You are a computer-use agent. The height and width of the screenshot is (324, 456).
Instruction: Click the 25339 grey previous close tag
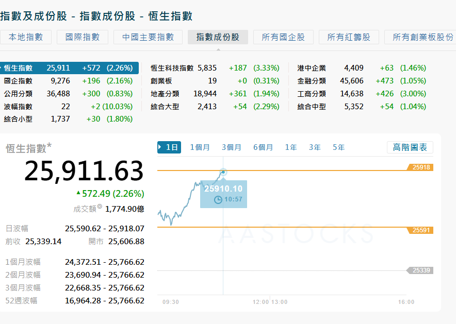point(420,270)
